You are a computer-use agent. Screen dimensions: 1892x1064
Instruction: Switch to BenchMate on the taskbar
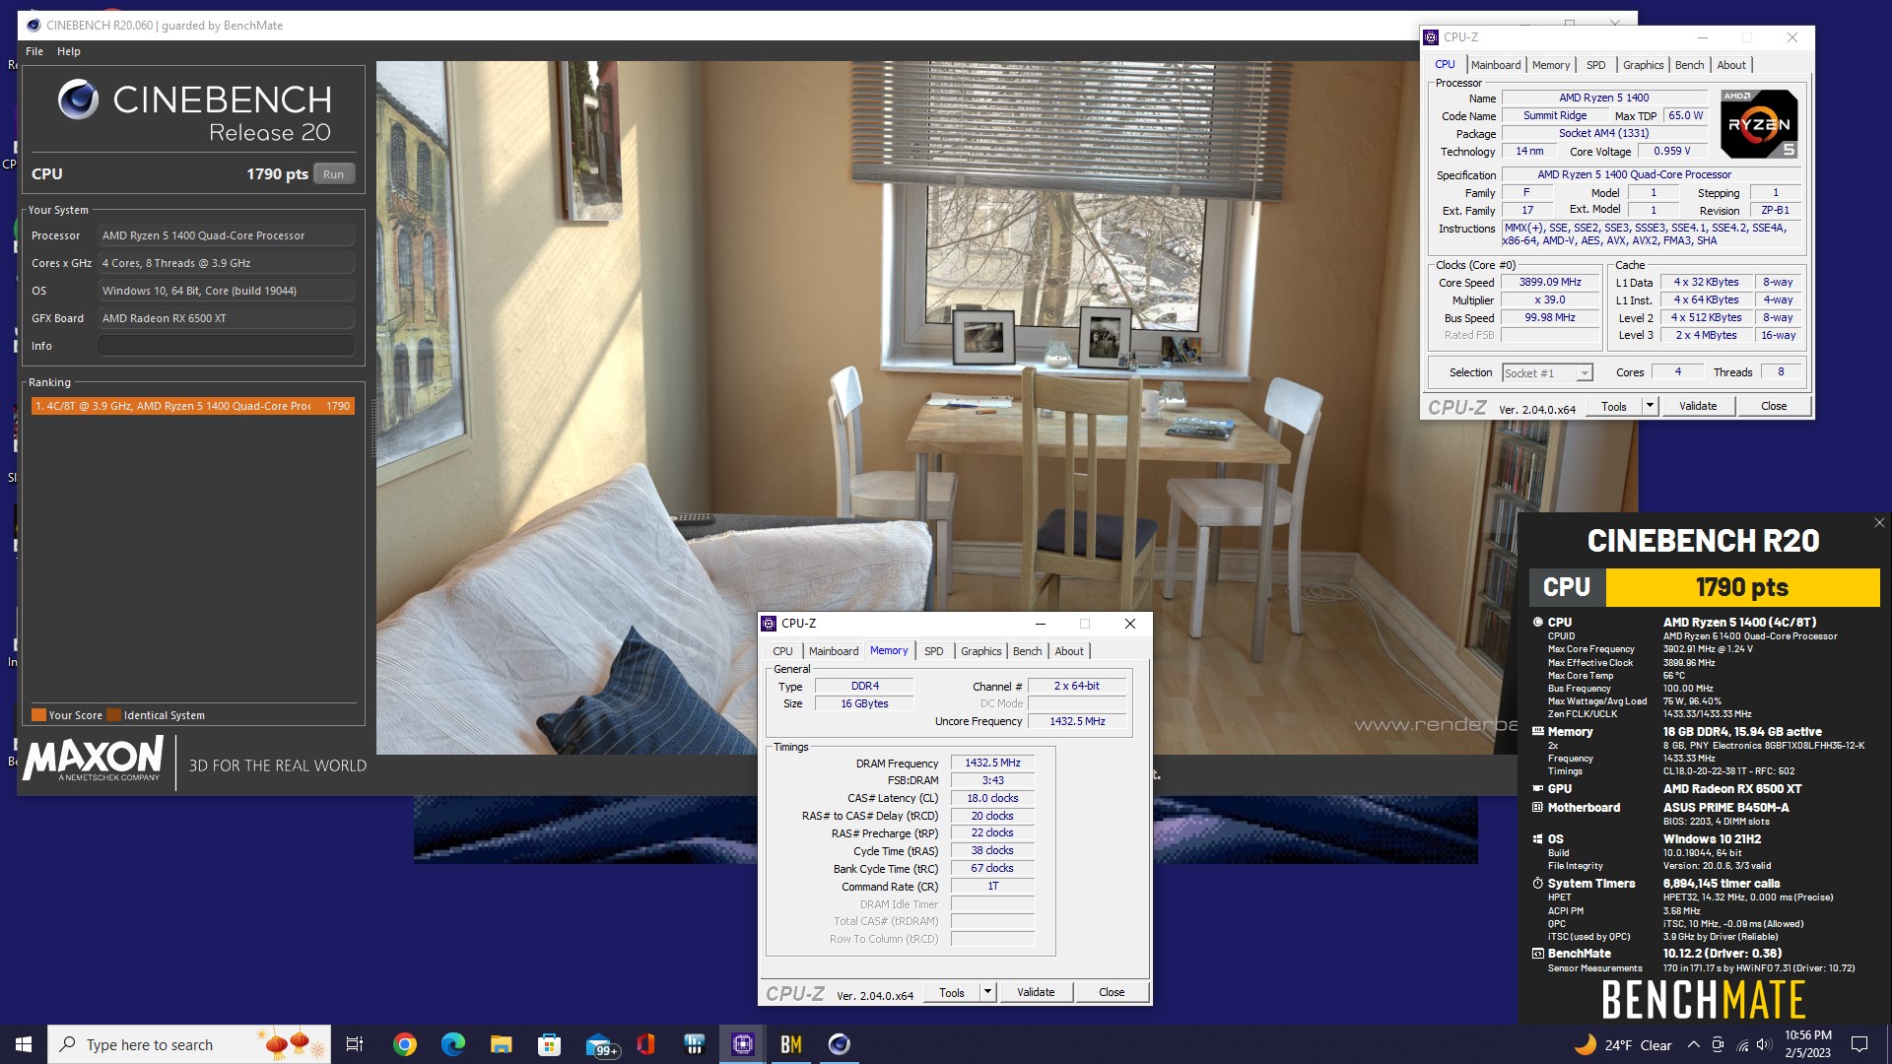[x=790, y=1044]
